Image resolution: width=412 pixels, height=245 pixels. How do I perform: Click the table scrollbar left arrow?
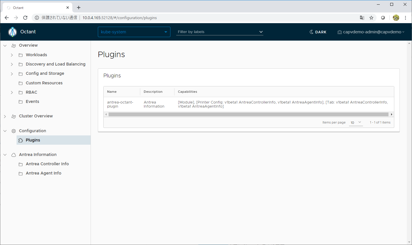pos(106,115)
